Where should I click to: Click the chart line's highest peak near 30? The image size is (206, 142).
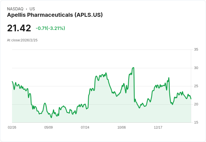click(134, 68)
